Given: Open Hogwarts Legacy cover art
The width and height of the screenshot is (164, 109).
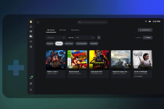Looking at the screenshot, I should pos(121,60).
